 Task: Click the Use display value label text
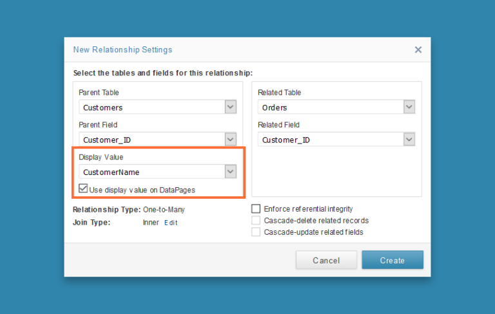[142, 190]
